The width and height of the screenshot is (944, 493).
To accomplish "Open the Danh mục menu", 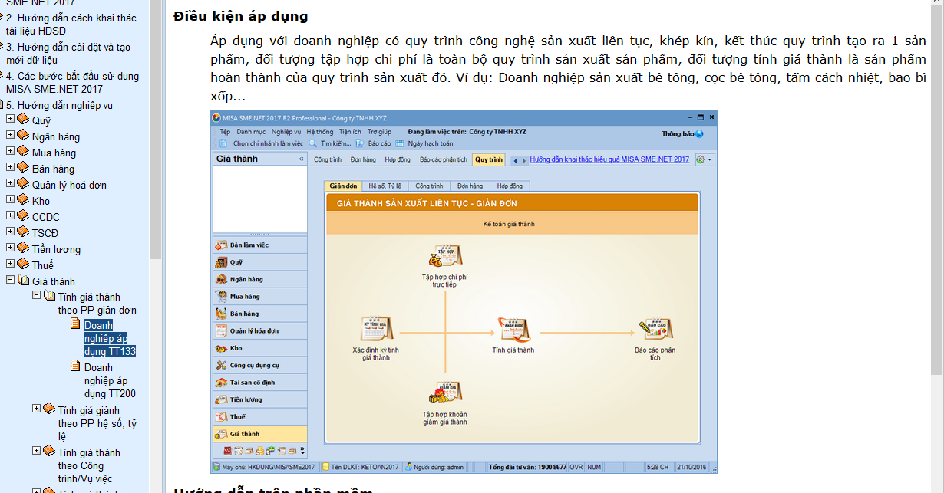I will (x=251, y=132).
